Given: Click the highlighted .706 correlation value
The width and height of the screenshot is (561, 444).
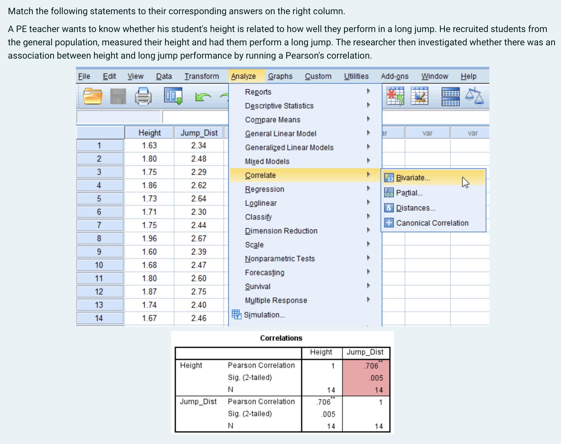Looking at the screenshot, I should (373, 365).
